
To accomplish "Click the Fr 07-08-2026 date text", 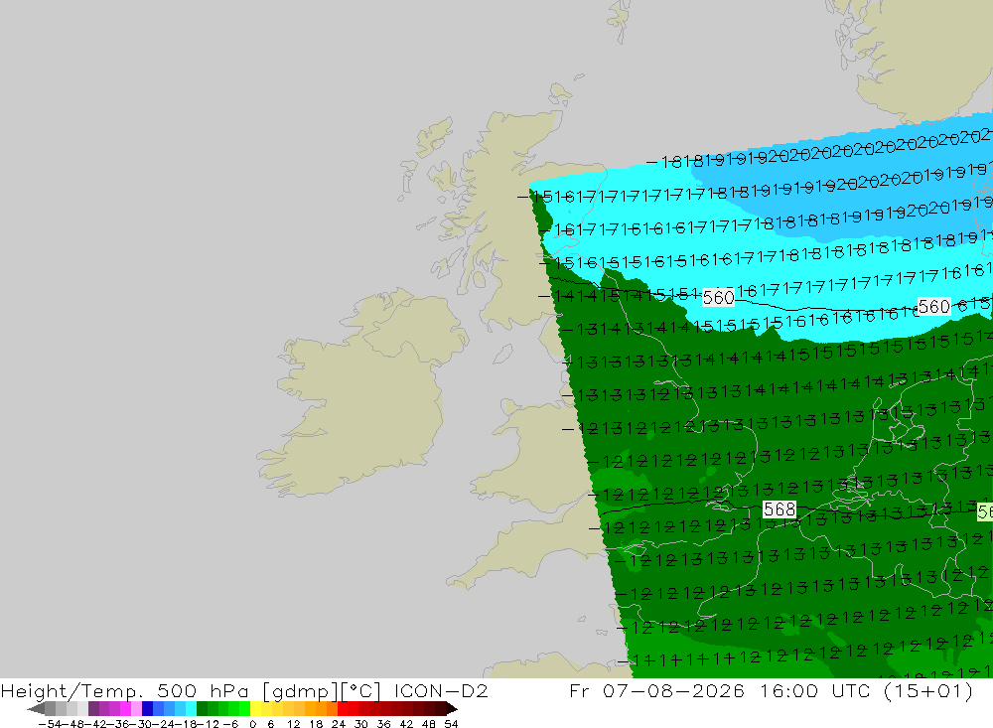I will coord(656,690).
